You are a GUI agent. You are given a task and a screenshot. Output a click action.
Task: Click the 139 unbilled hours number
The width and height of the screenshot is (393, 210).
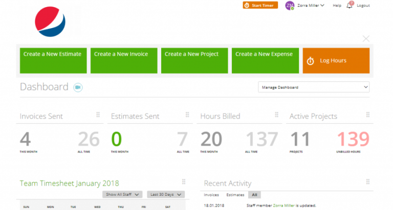[x=353, y=139]
